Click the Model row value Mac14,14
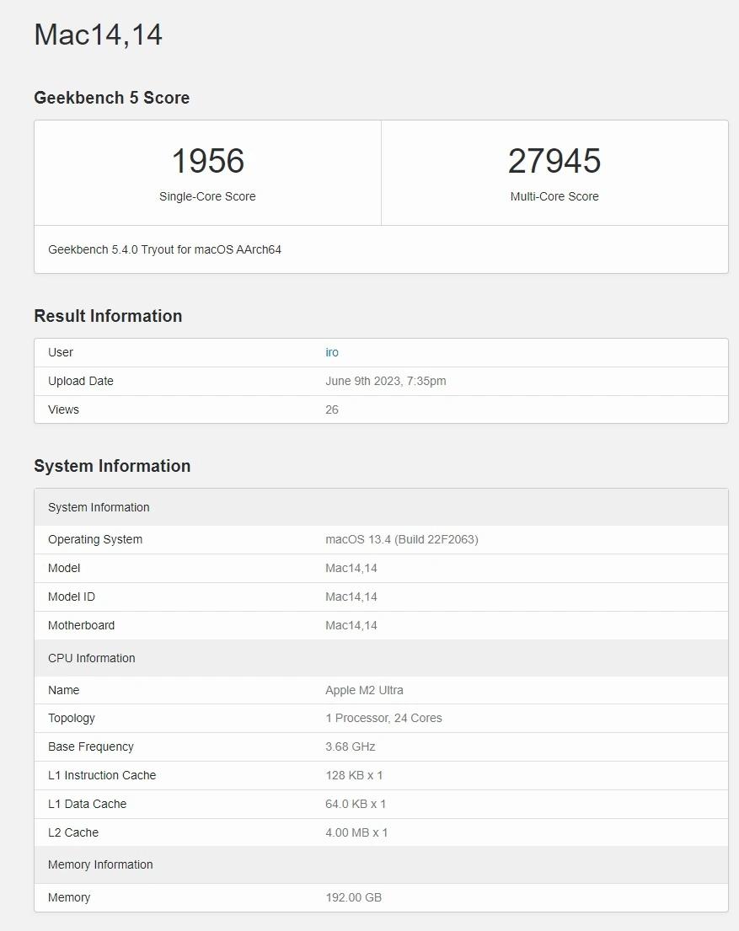Viewport: 739px width, 931px height. 352,568
